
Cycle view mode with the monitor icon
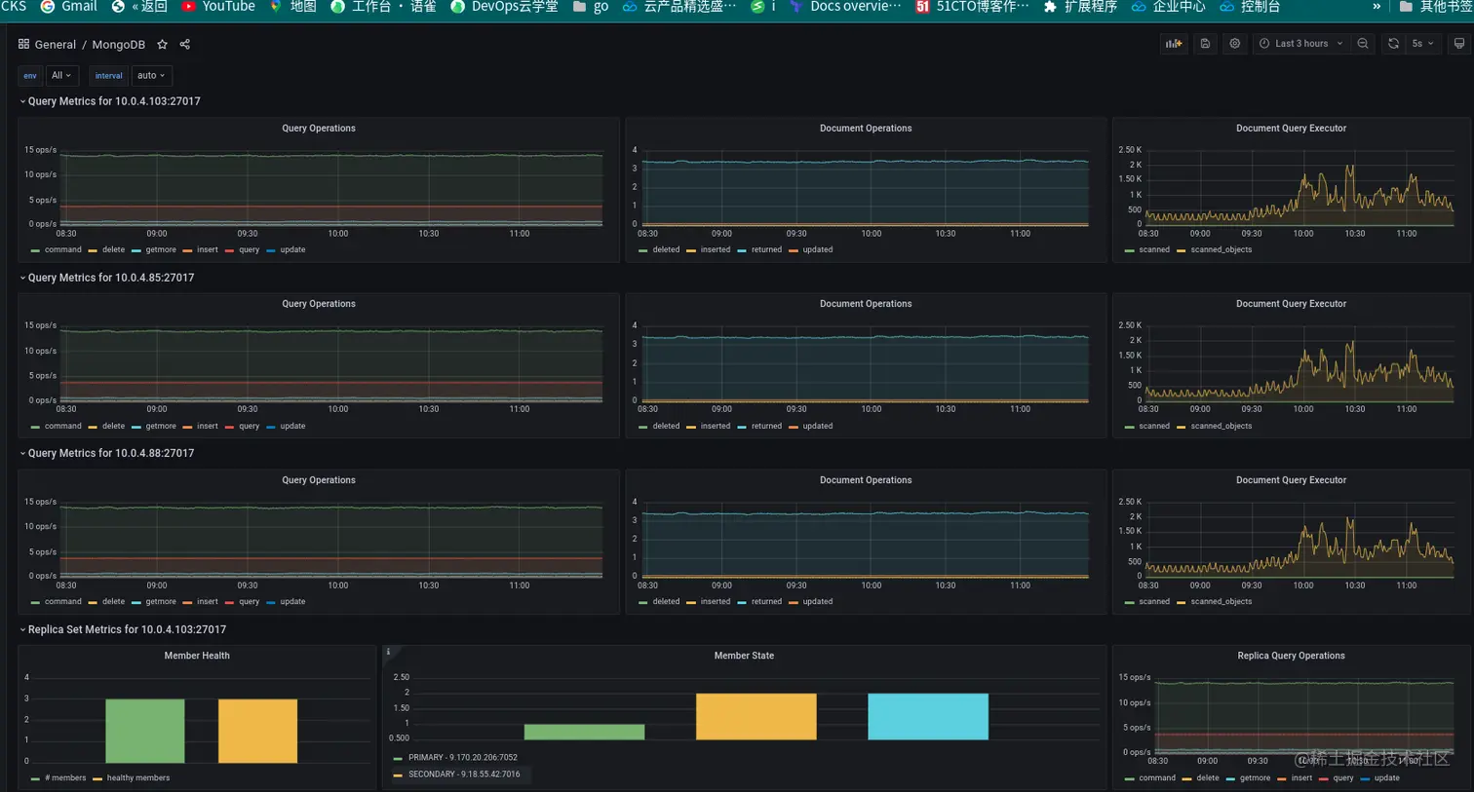pyautogui.click(x=1458, y=44)
